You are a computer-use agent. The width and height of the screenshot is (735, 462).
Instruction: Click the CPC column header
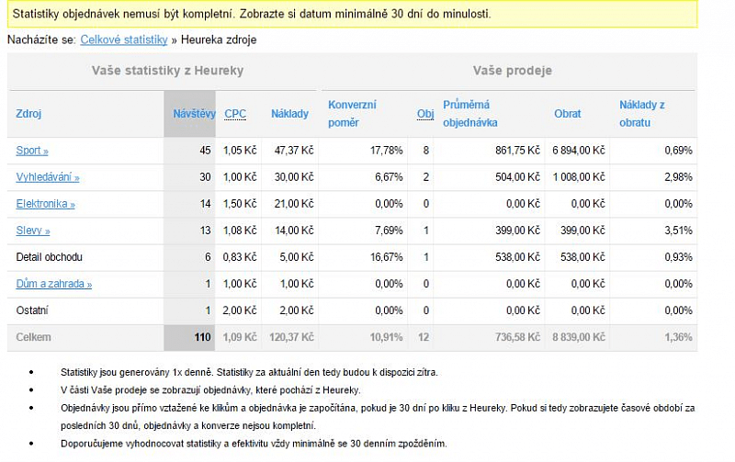point(235,114)
